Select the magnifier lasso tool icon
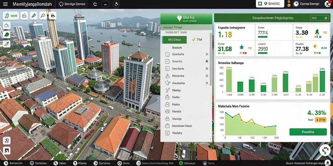 (x=43, y=16)
